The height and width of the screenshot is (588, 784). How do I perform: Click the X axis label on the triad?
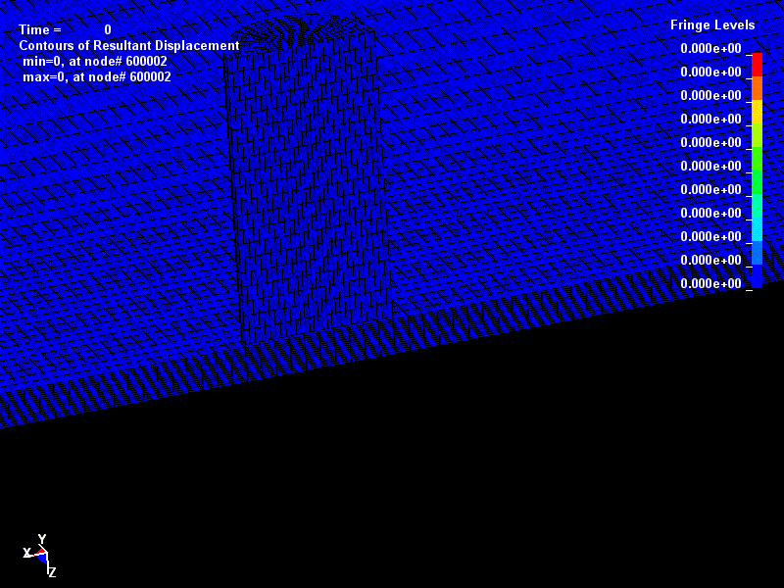point(27,553)
